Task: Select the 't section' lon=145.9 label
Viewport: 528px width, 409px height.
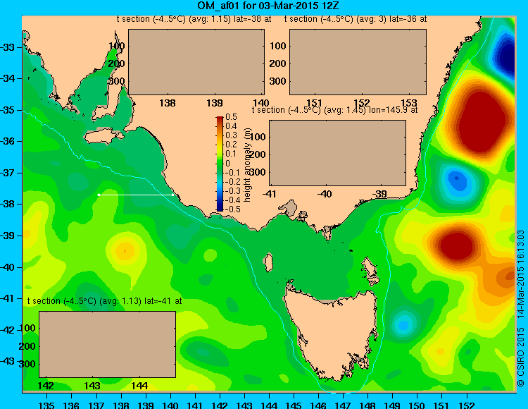Action: pos(334,110)
